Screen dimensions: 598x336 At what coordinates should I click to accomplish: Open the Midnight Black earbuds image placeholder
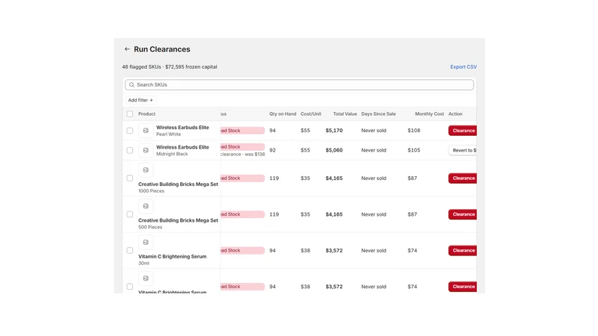pos(146,151)
